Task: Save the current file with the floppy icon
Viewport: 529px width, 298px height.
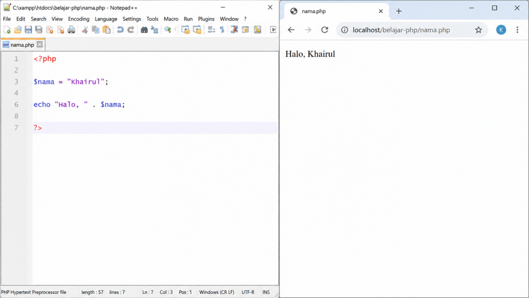Action: pyautogui.click(x=28, y=30)
